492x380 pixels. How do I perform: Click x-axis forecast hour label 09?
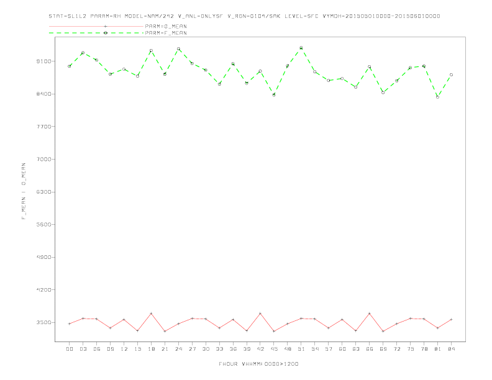110,349
